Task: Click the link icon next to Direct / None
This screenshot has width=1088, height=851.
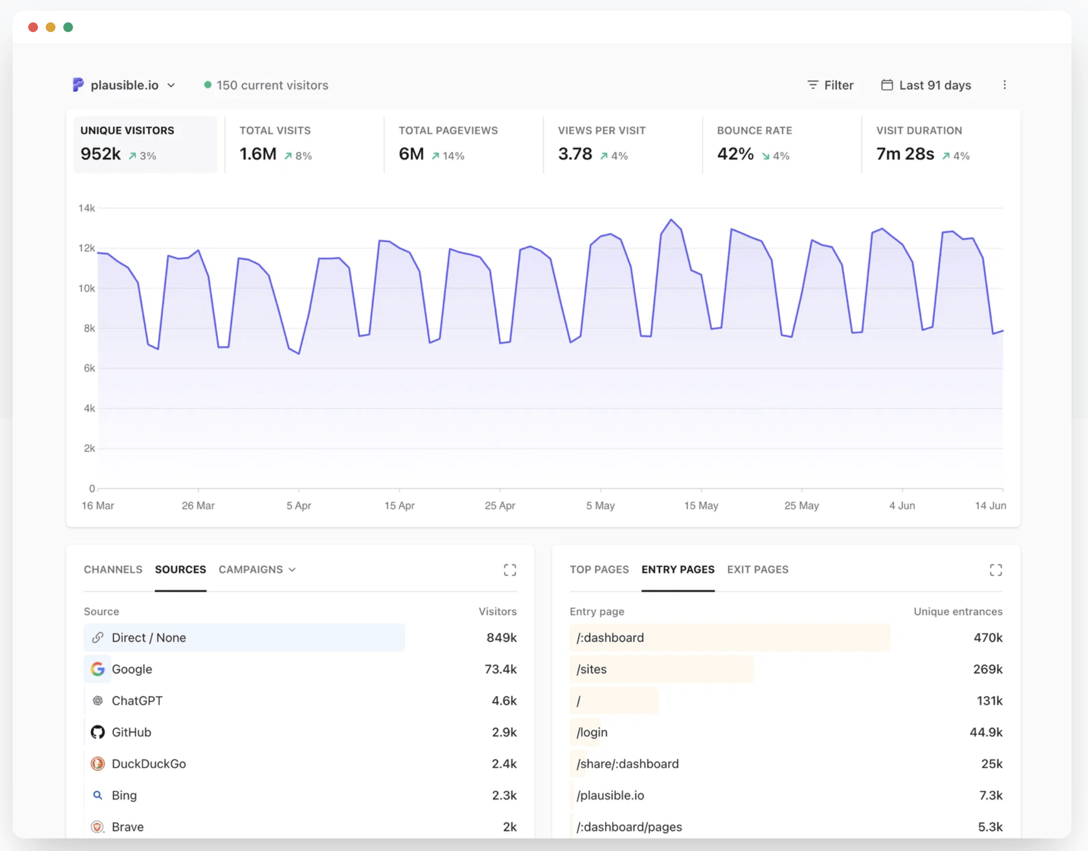Action: coord(98,637)
